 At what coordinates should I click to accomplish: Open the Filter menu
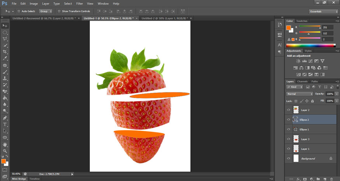(80, 3)
